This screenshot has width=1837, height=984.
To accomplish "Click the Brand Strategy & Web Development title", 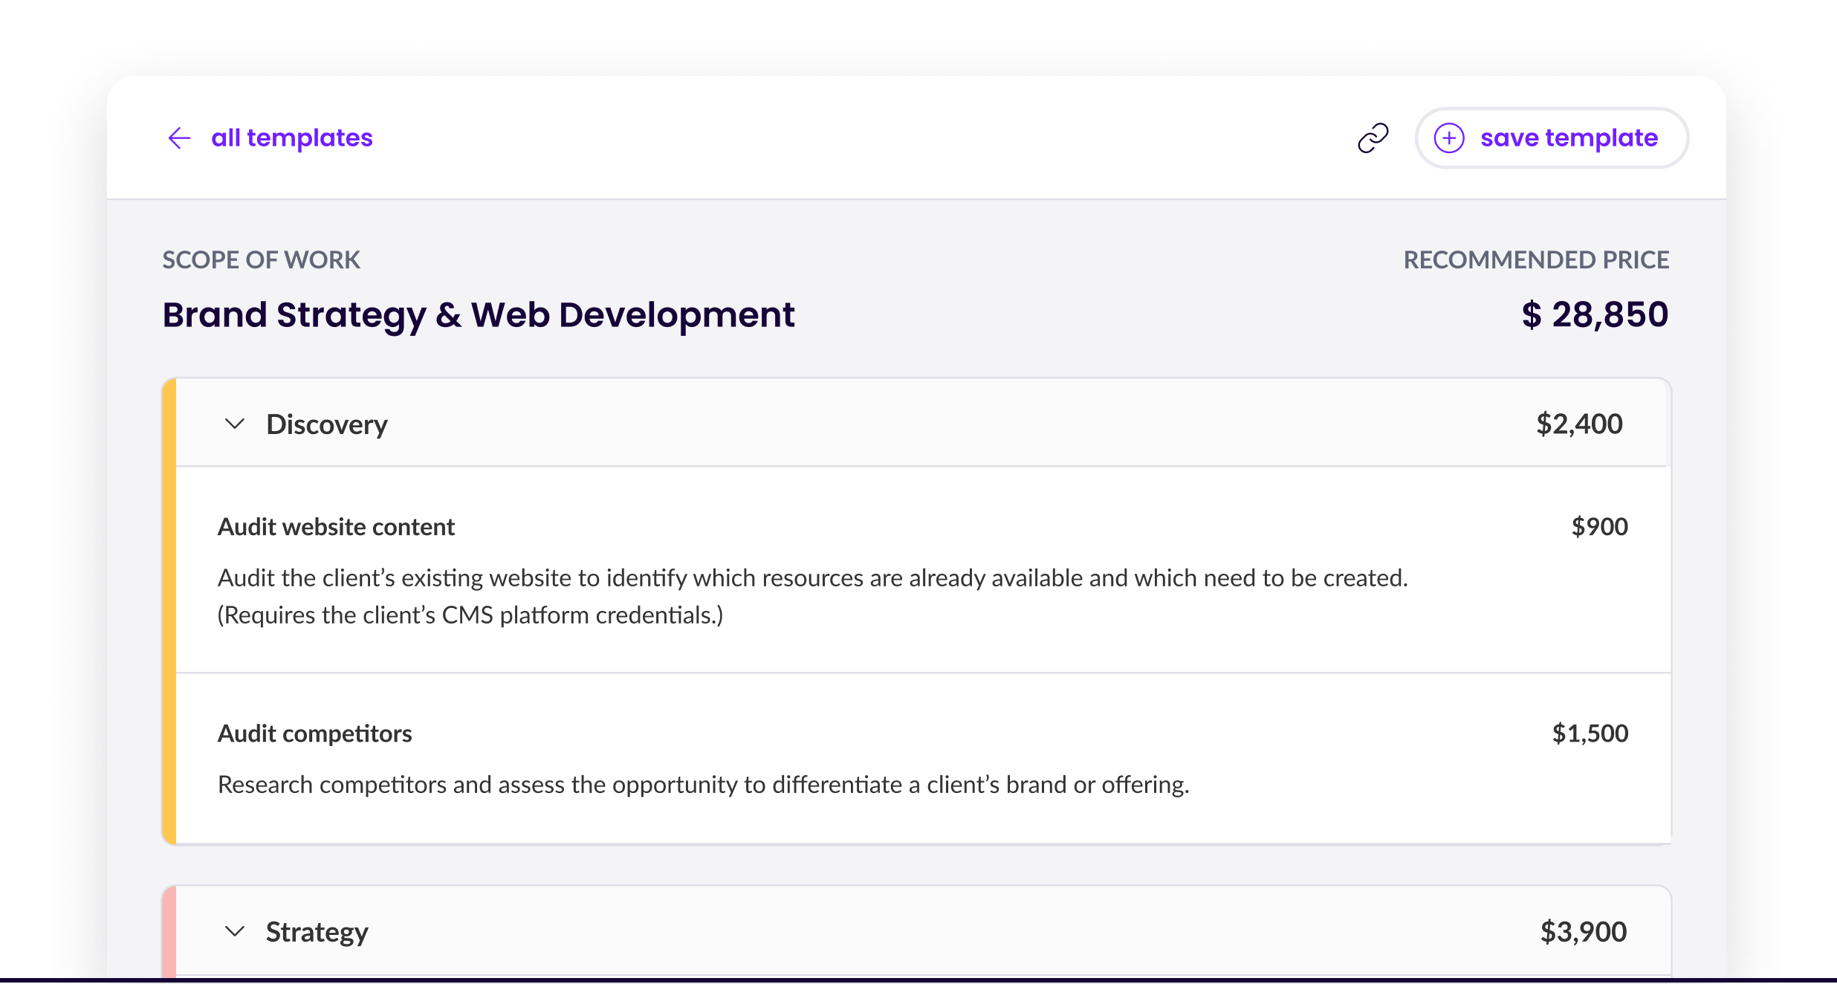I will pyautogui.click(x=478, y=314).
